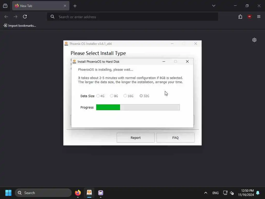Click 'PhoenixOS is installing, please wait...' text
Screen dimensions: 265x199
(x=106, y=69)
